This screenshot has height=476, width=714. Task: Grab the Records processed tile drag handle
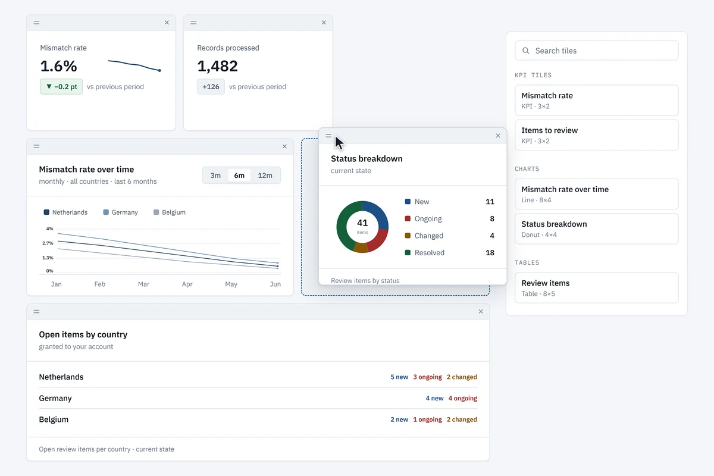193,23
